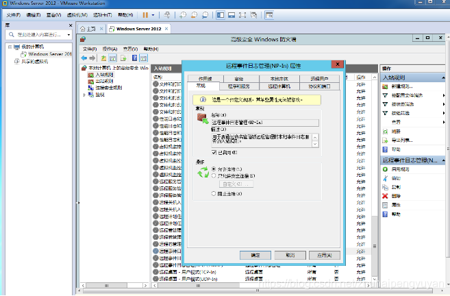Image resolution: width=450 pixels, height=296 pixels.
Task: Click the take snapshot clock icon
Action: coord(183,15)
